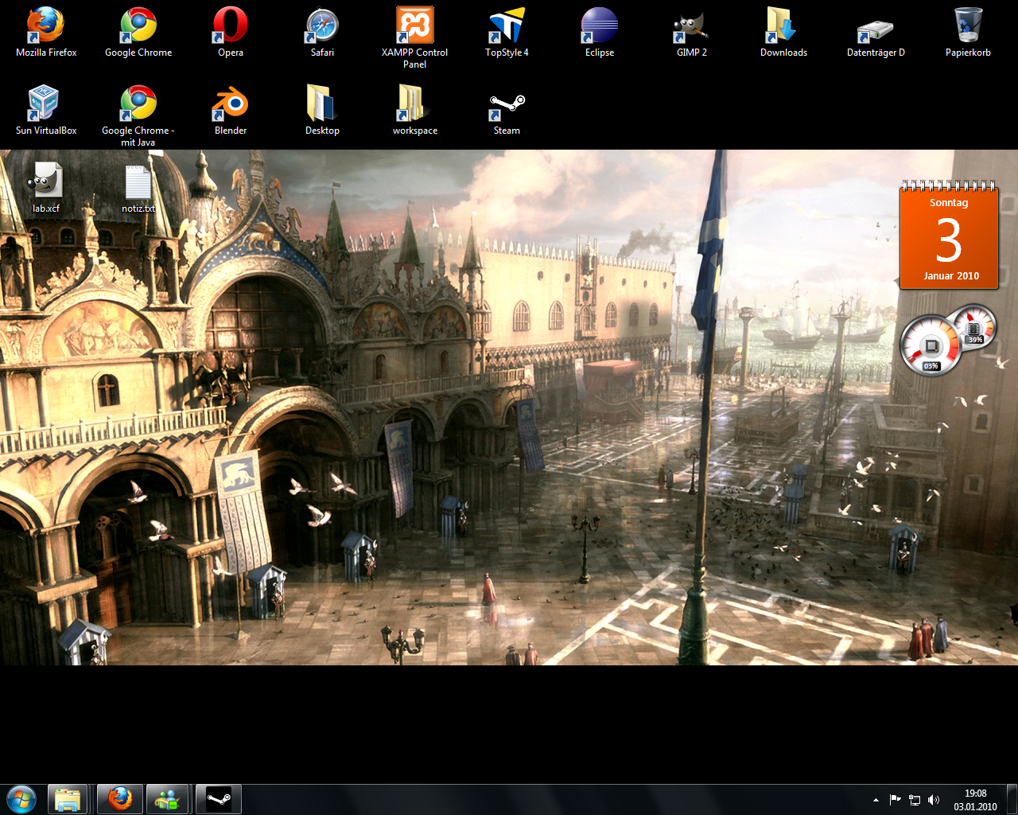Launch the Steam desktop shortcut
The width and height of the screenshot is (1018, 815).
click(507, 111)
